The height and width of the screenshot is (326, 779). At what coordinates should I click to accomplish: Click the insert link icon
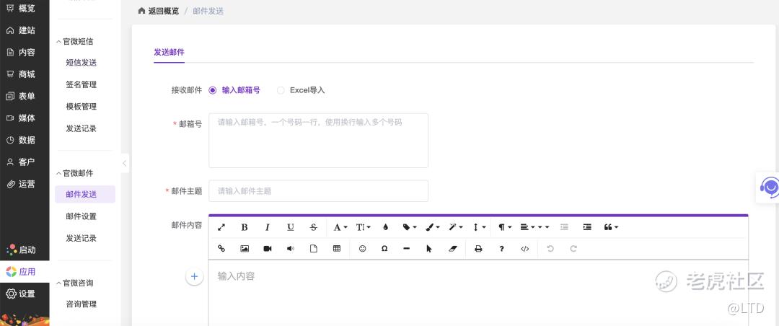[221, 249]
